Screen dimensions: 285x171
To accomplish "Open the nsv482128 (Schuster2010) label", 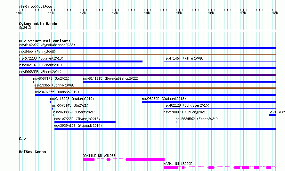I will (186, 105).
